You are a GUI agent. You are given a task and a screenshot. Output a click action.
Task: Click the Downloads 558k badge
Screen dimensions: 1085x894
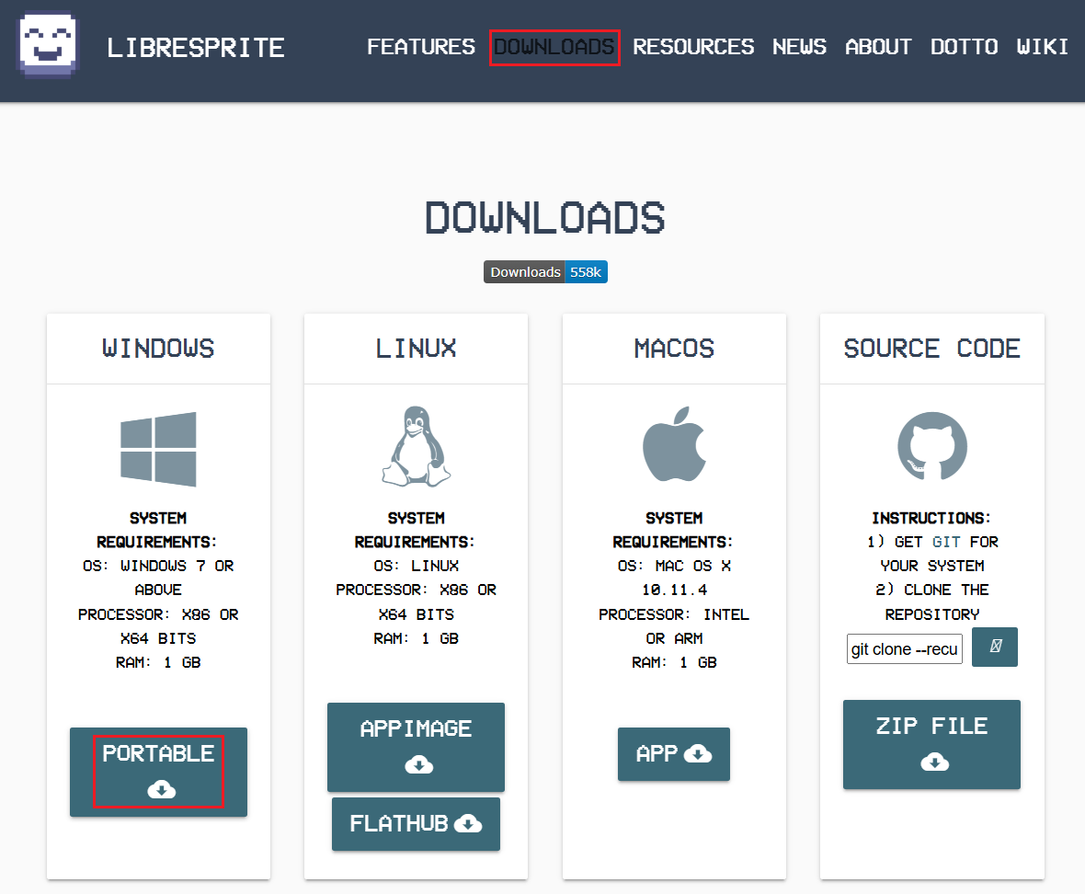pos(545,272)
